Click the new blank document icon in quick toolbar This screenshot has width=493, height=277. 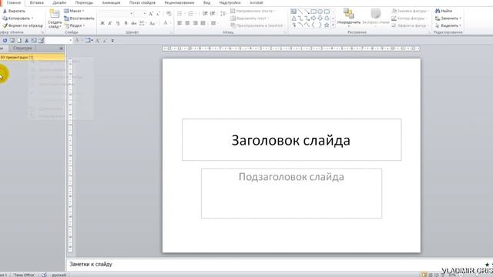(x=19, y=41)
